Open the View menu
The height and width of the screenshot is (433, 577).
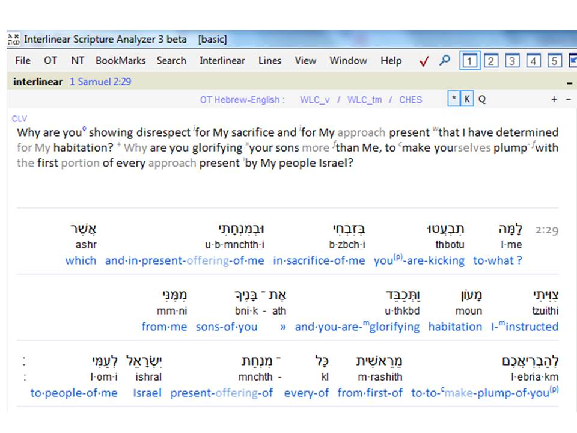point(305,60)
